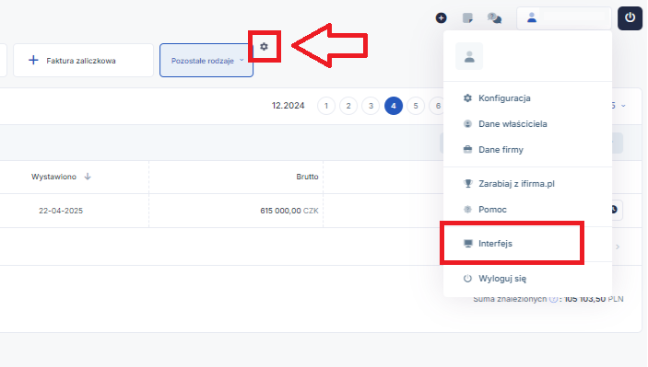The image size is (648, 367).
Task: Sort by the Wystawiono column header
Action: click(x=53, y=177)
